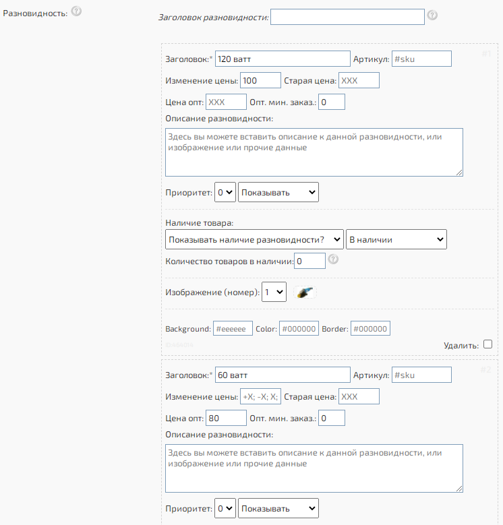Click Артикул field in the 60 ватт variant
This screenshot has width=503, height=525.
[421, 375]
